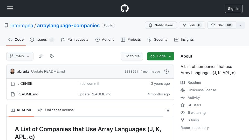The height and width of the screenshot is (140, 249).
Task: Click the Fork count badge 6
Action: (x=199, y=25)
